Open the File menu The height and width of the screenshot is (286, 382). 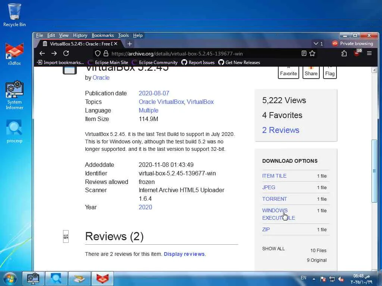[40, 35]
